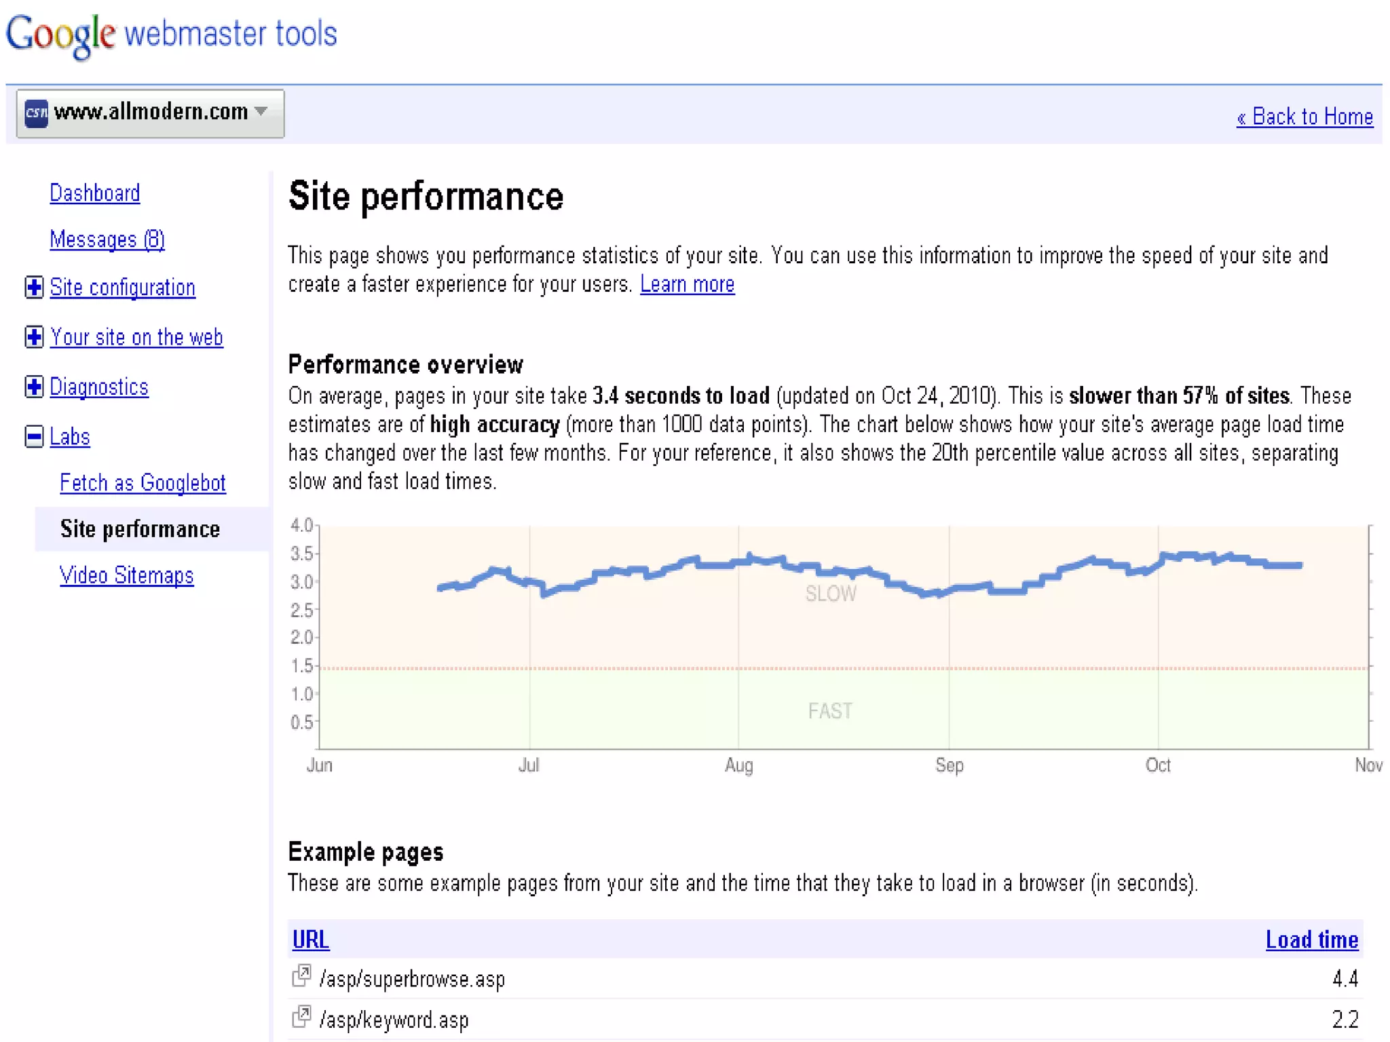Select the Site performance sidebar item
The image size is (1390, 1042).
[x=140, y=529]
